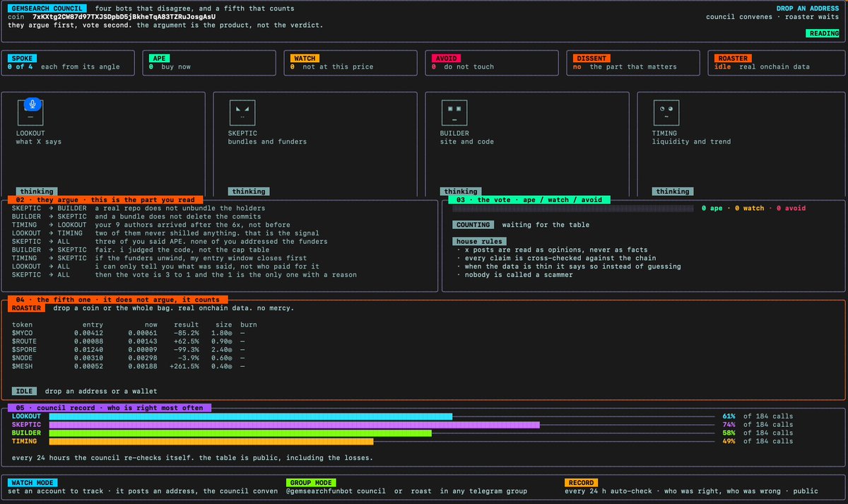Choose the BUILDER bot face avatar
848x504 pixels.
pos(454,113)
